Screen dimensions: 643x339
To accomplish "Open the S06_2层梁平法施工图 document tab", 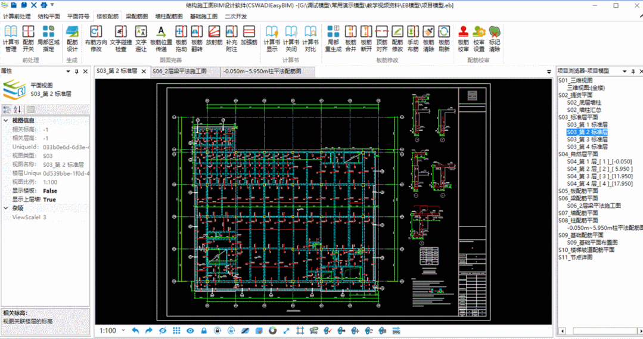I will click(179, 71).
